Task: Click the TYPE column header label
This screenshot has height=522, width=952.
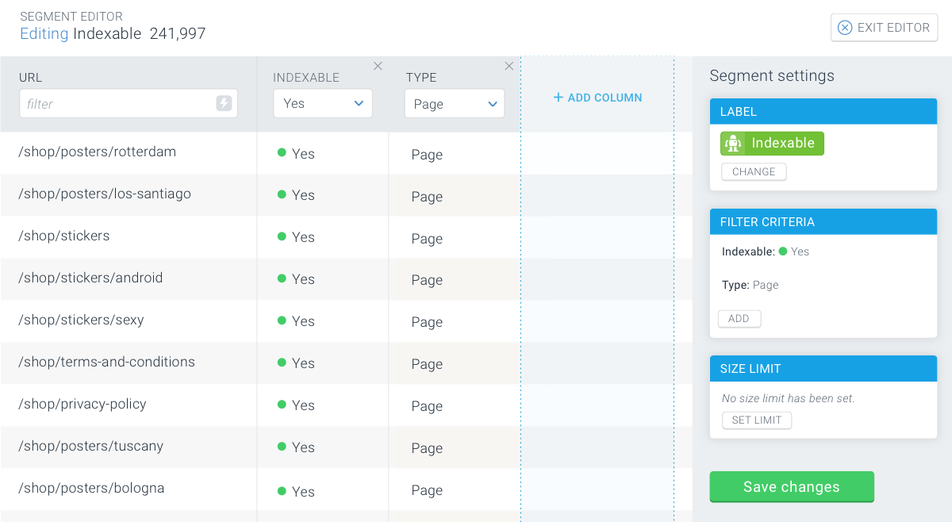Action: coord(421,78)
